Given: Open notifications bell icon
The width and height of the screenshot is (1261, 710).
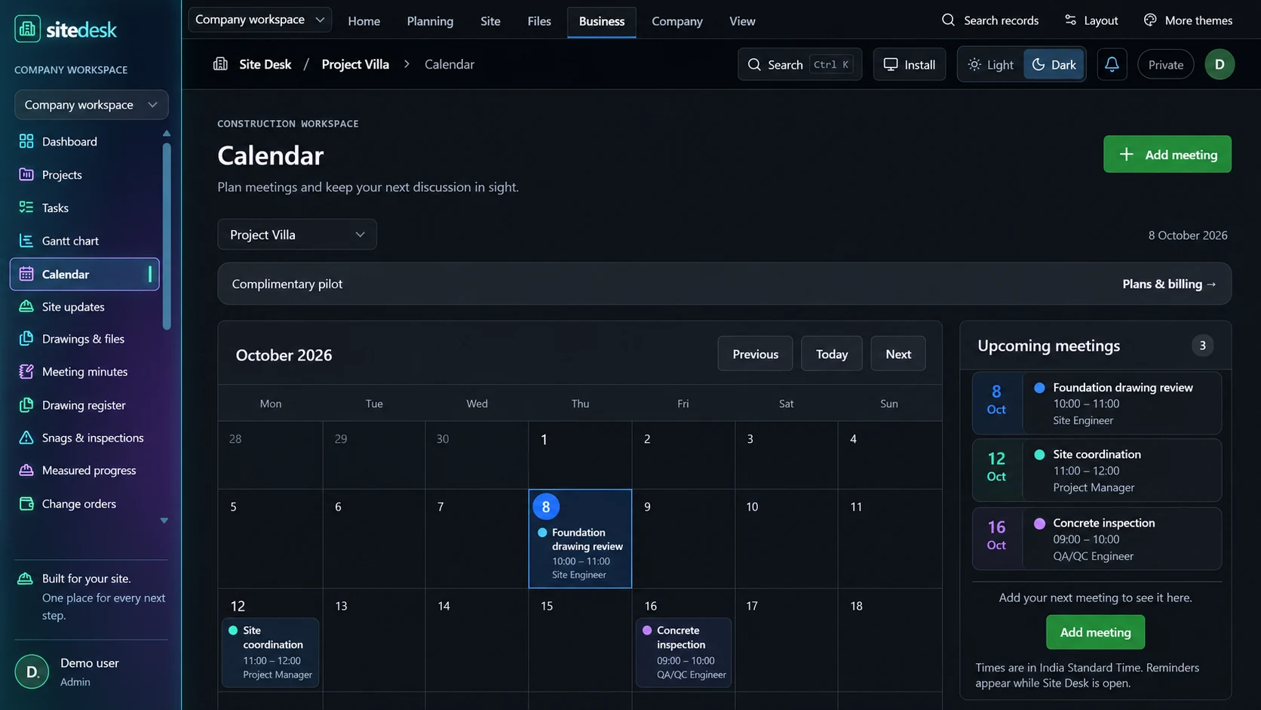Looking at the screenshot, I should [x=1112, y=64].
